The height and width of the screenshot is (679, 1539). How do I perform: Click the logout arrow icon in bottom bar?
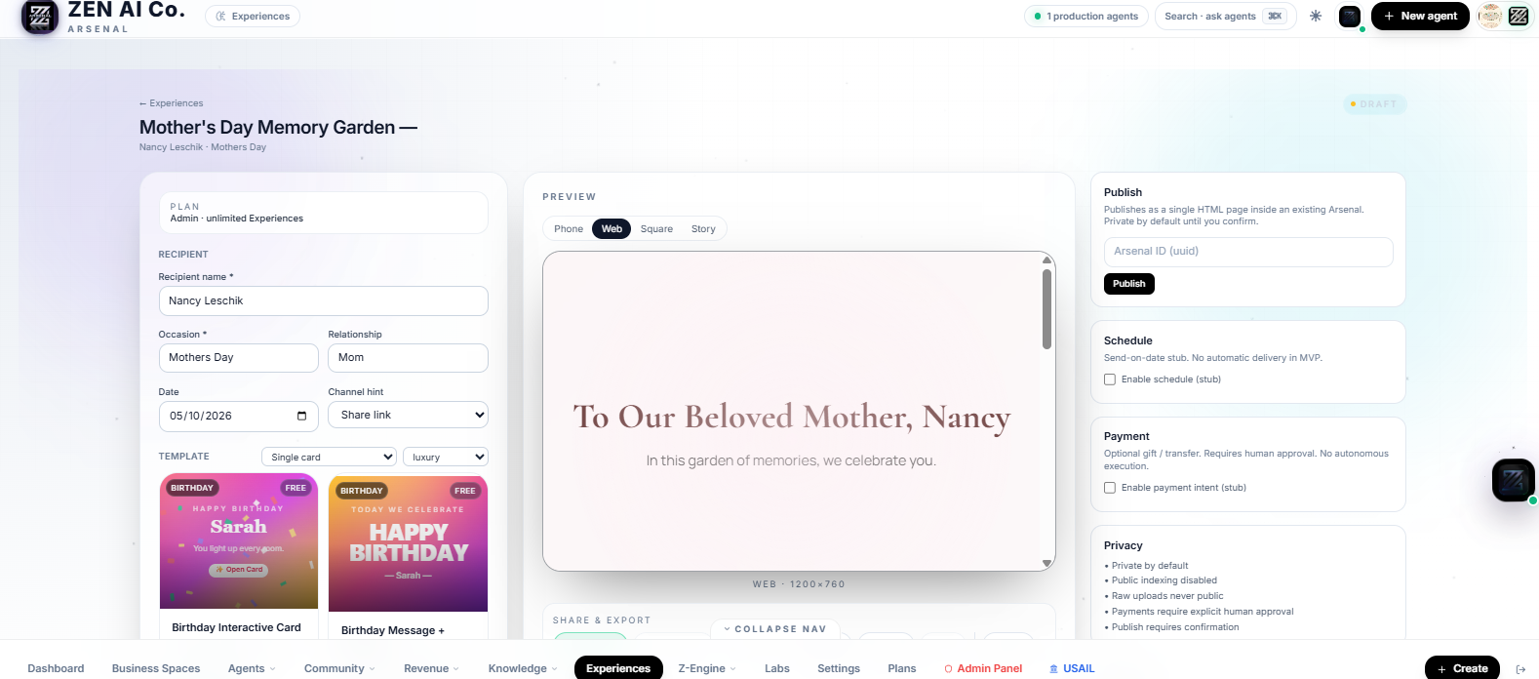[x=1520, y=668]
